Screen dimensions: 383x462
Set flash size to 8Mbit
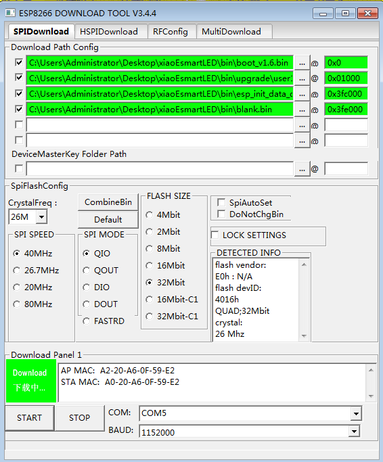150,249
